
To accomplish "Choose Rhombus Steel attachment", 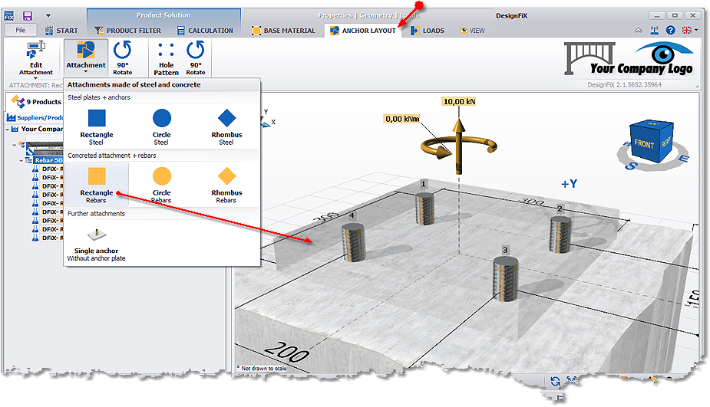I will coord(226,127).
